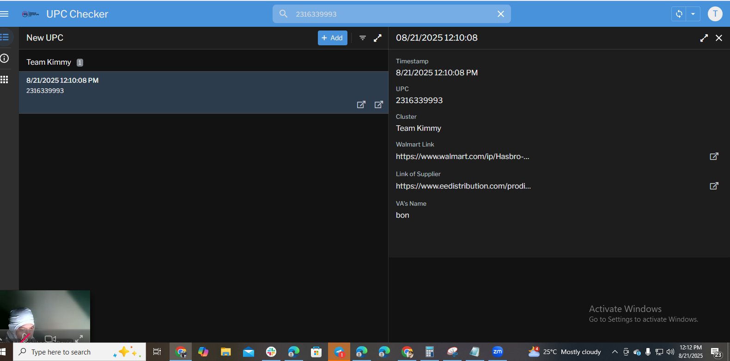Click the eedistribution supplier URL
The image size is (730, 361).
click(463, 186)
